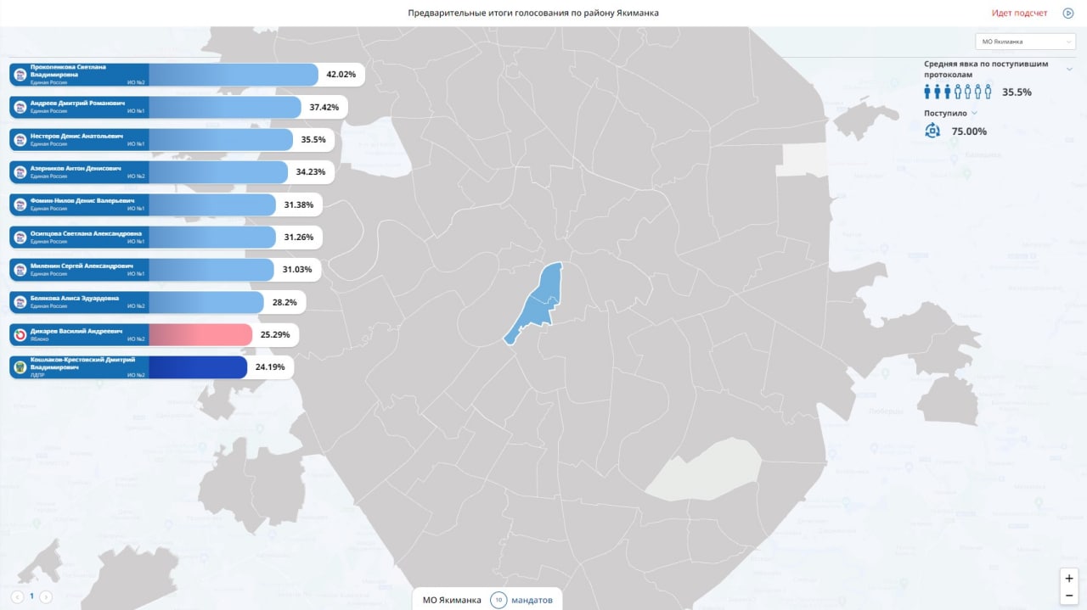The height and width of the screenshot is (610, 1087).
Task: Collapse the Средняя явка turnout section
Action: click(1070, 69)
